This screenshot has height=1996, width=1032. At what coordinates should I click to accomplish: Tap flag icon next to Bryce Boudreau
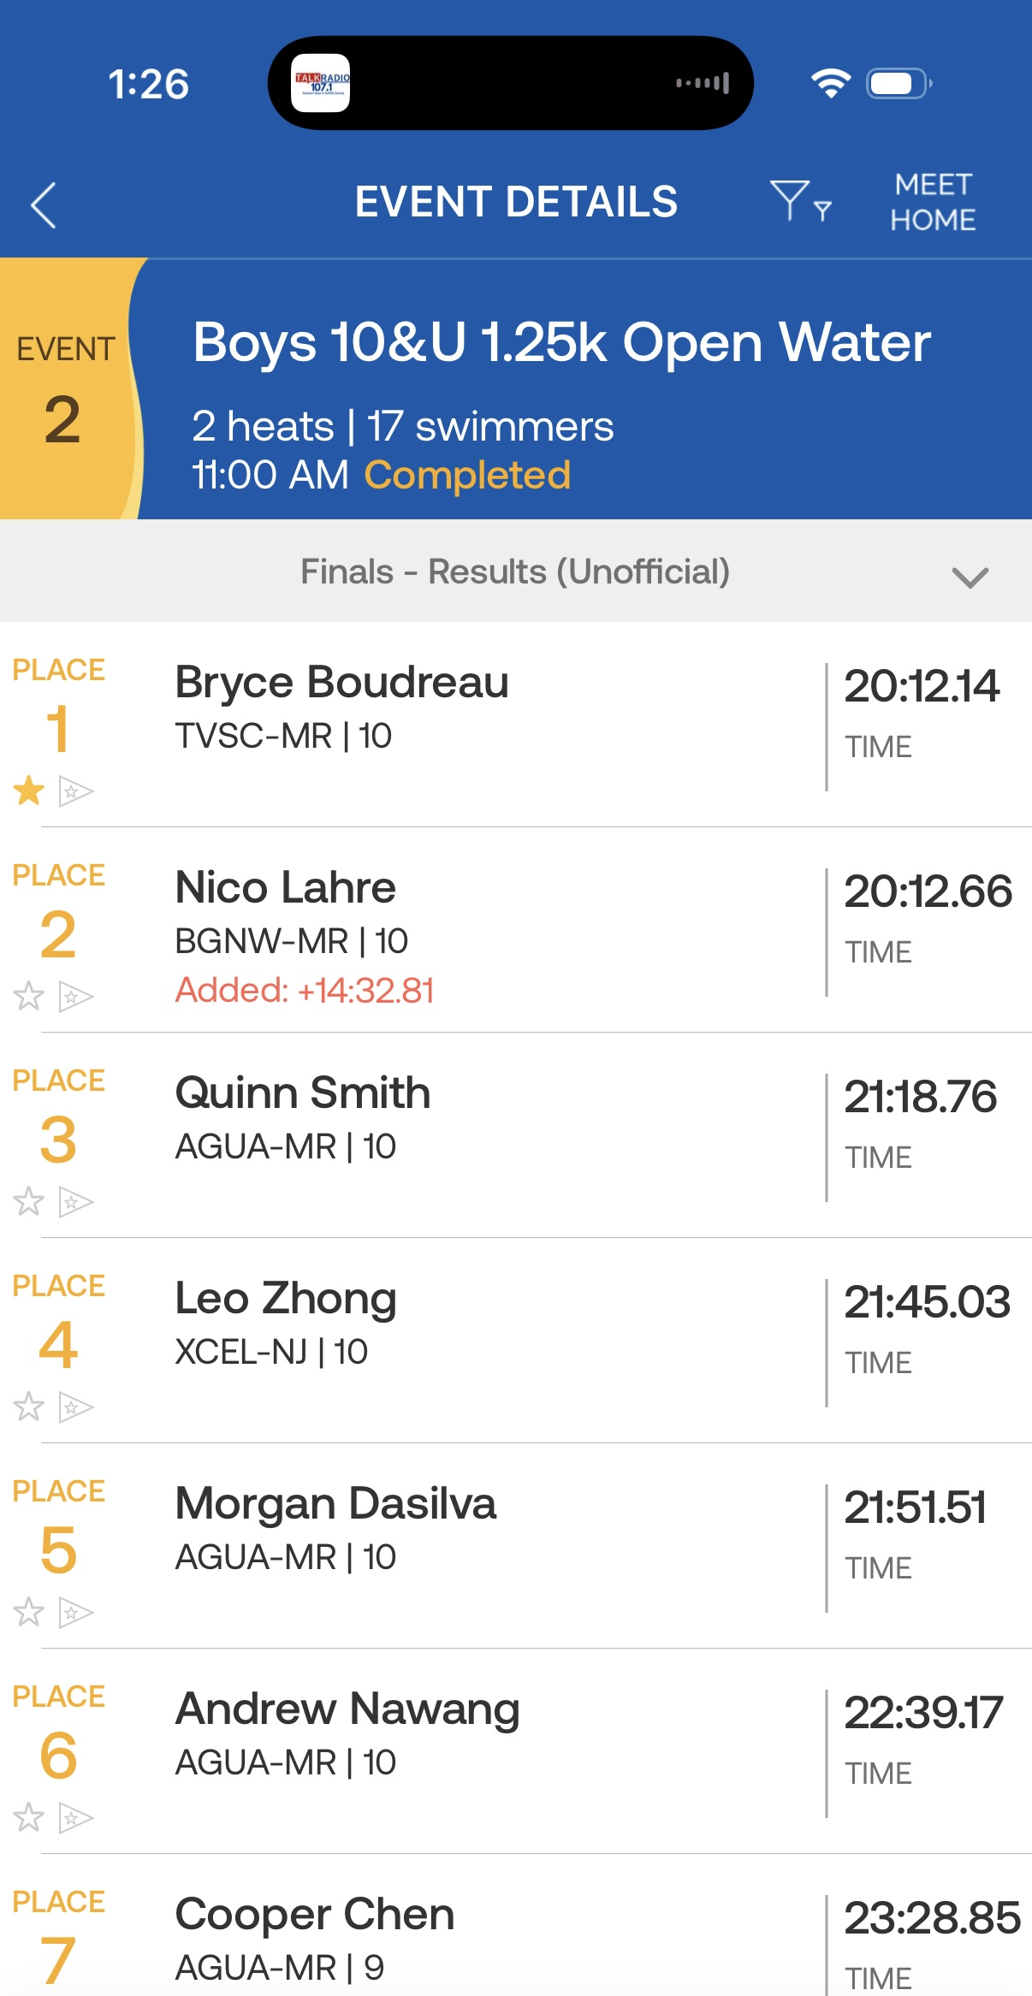click(x=75, y=791)
